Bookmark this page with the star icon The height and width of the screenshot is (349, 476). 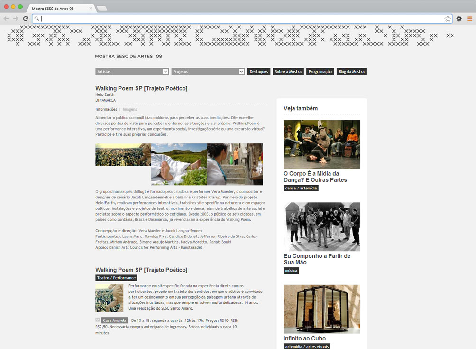(x=447, y=19)
